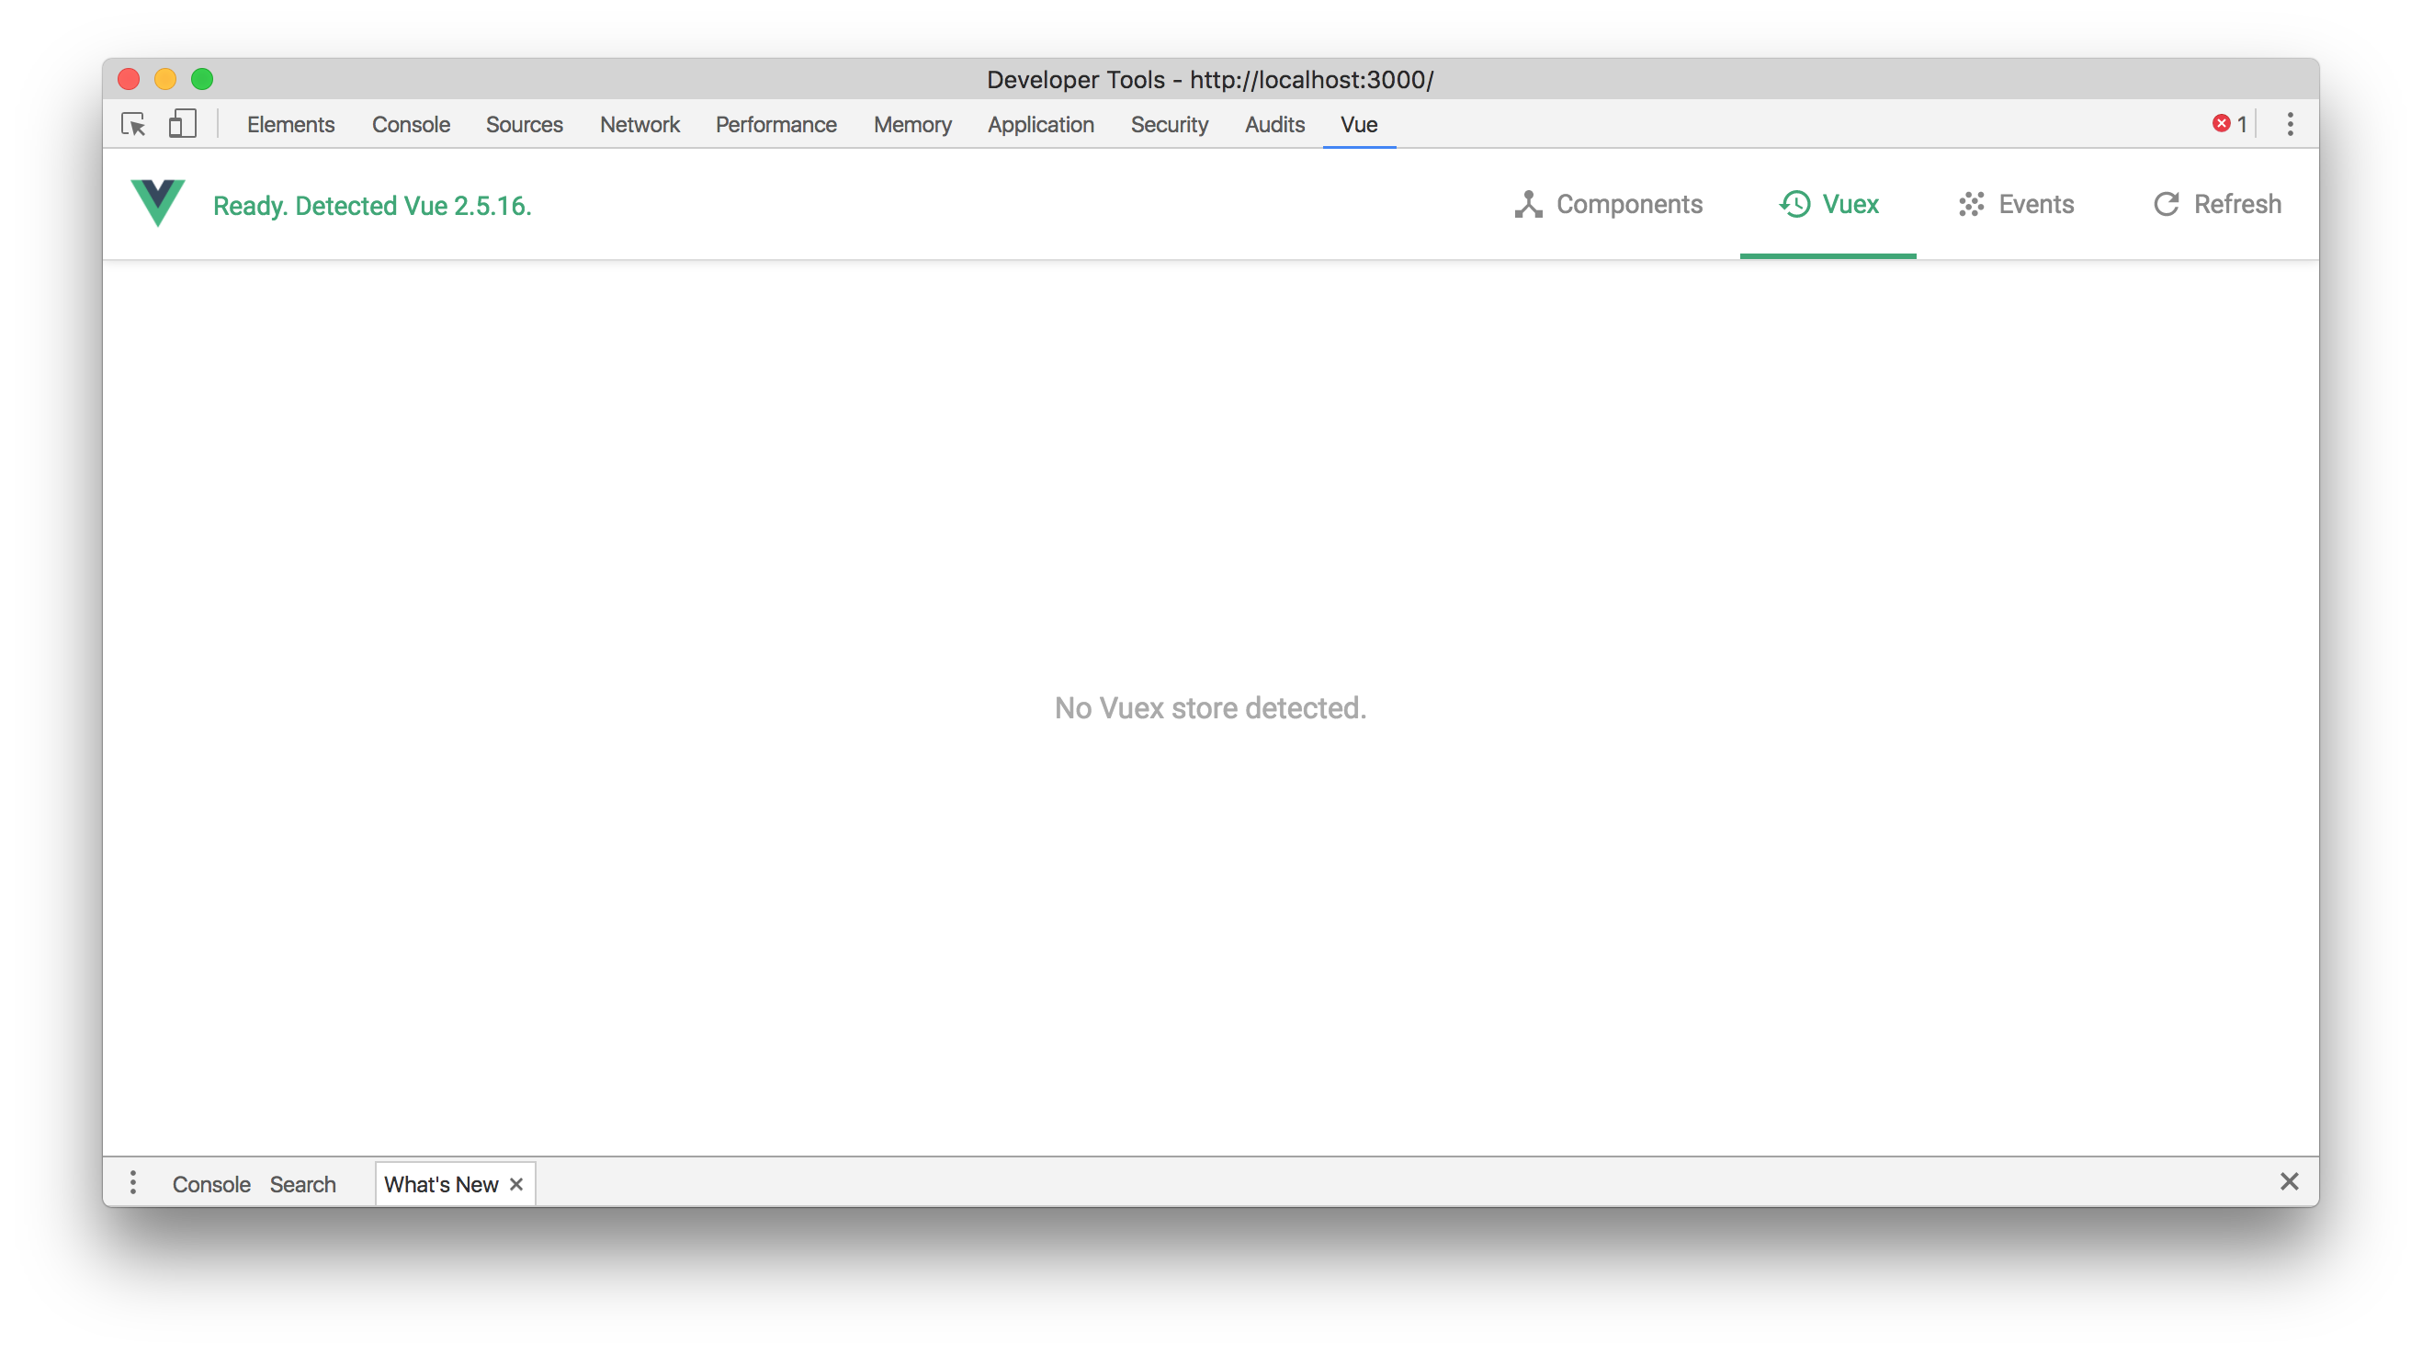Select the Application panel tab
The image size is (2422, 1354).
pos(1040,124)
